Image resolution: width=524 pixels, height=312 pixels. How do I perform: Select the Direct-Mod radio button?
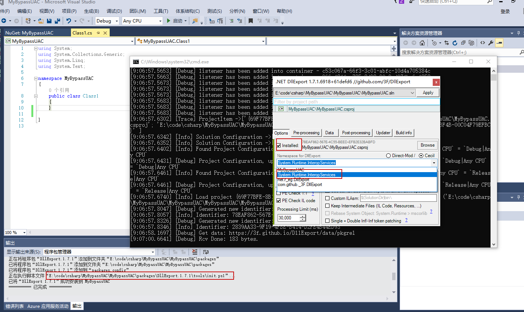pyautogui.click(x=388, y=155)
